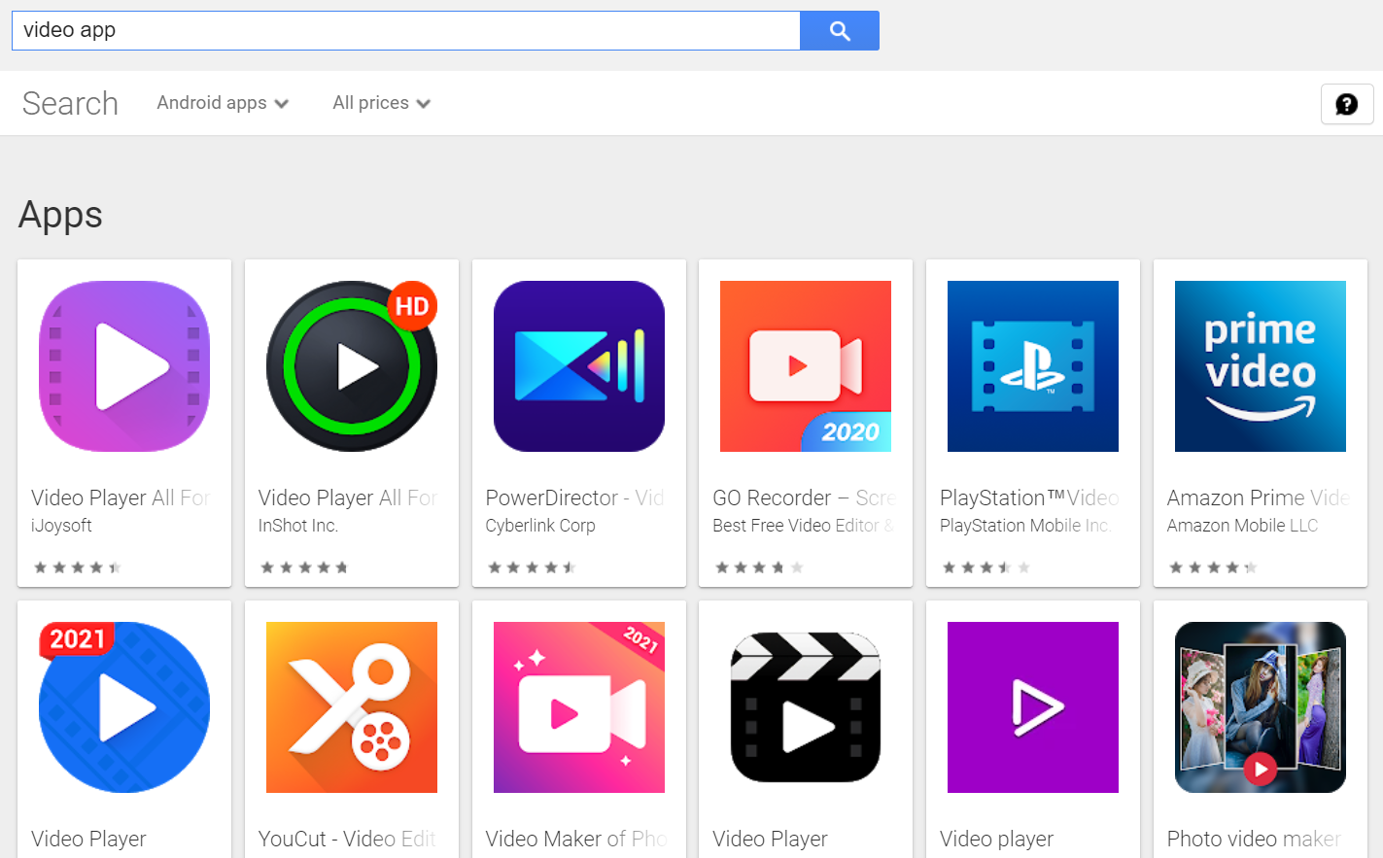Open iJoysoft Video Player purple icon

[124, 366]
